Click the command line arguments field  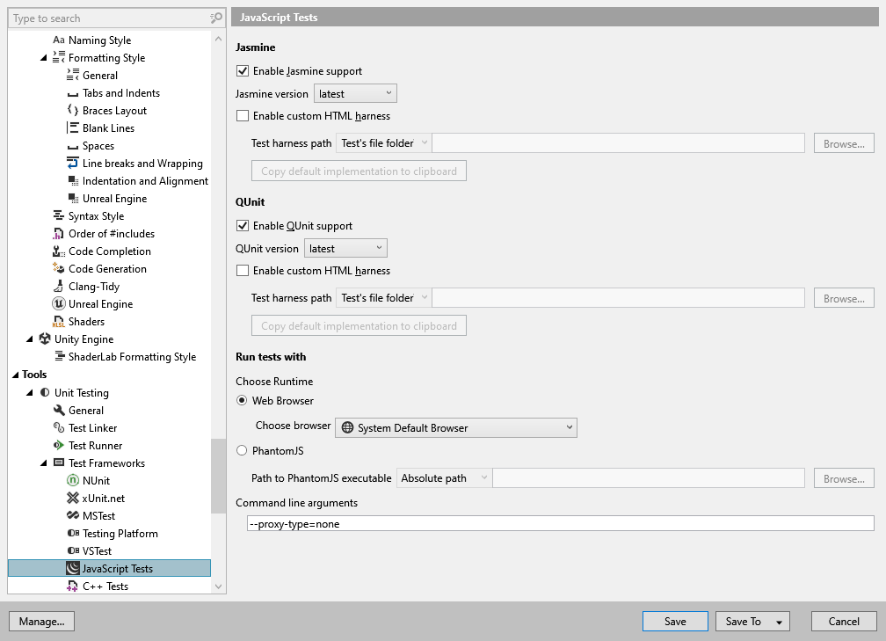click(x=527, y=522)
